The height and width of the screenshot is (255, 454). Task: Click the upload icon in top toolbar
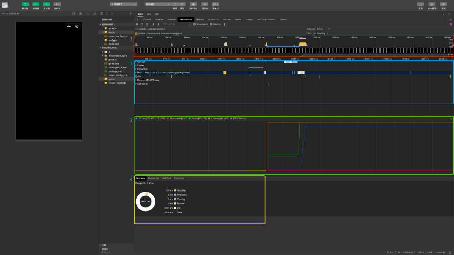pos(421,4)
